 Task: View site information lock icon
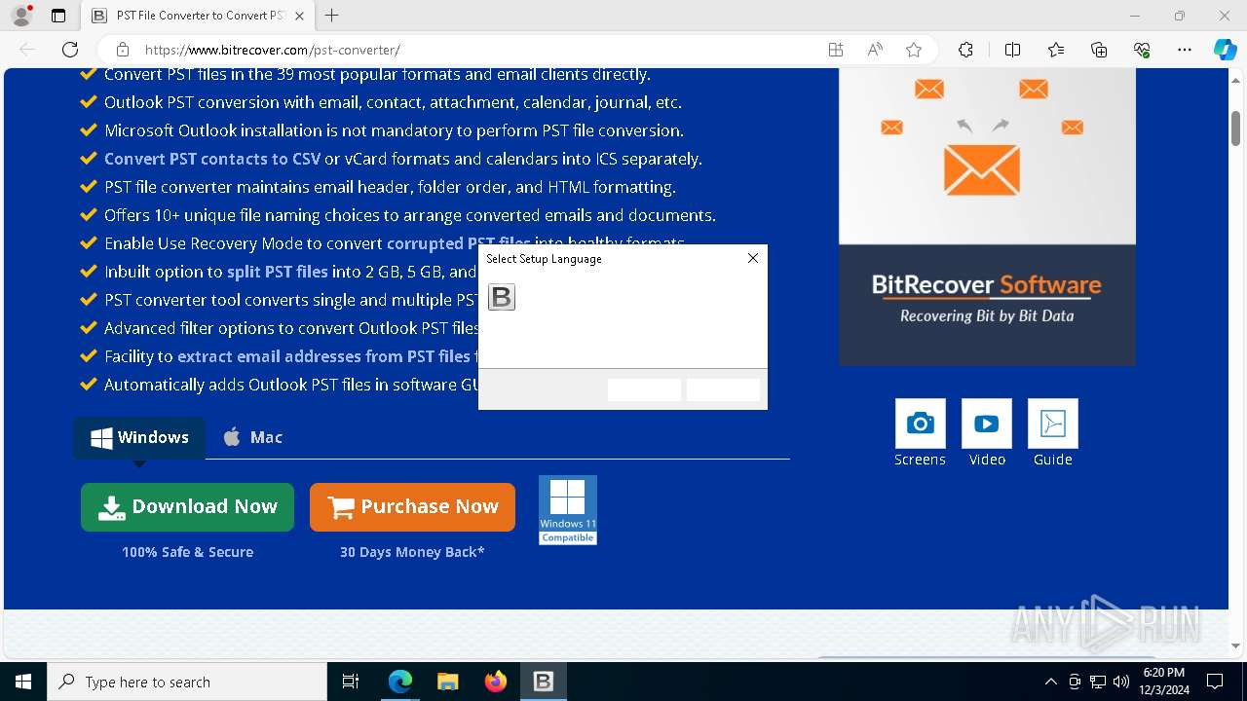pos(123,50)
